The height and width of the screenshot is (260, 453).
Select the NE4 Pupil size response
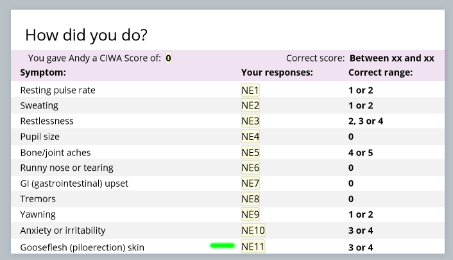(x=250, y=137)
